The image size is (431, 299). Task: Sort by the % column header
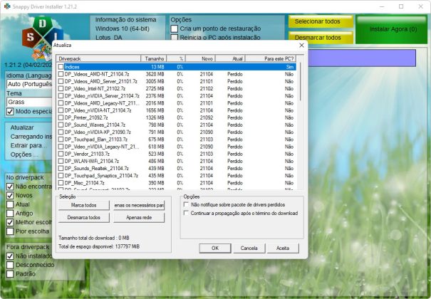(x=176, y=58)
